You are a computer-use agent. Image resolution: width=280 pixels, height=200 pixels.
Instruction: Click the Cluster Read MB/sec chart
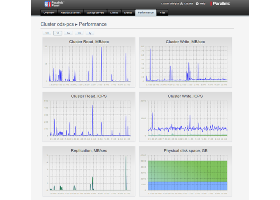[x=88, y=64]
